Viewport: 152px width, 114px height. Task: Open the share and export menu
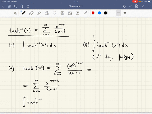click(x=28, y=6)
